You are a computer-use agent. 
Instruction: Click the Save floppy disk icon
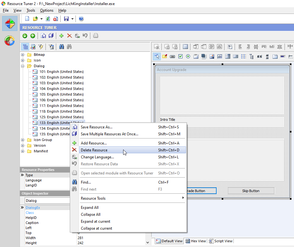[x=66, y=19]
